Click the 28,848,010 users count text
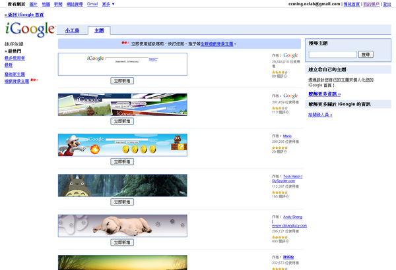Viewport: 396px width, 270px height. (286, 63)
